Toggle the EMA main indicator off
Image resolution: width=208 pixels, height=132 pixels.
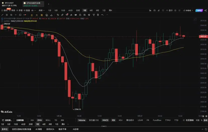click(x=40, y=120)
